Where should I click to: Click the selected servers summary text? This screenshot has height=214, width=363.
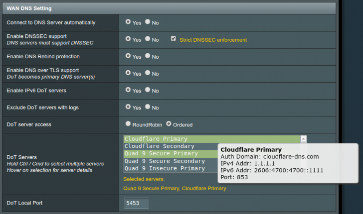(x=175, y=188)
